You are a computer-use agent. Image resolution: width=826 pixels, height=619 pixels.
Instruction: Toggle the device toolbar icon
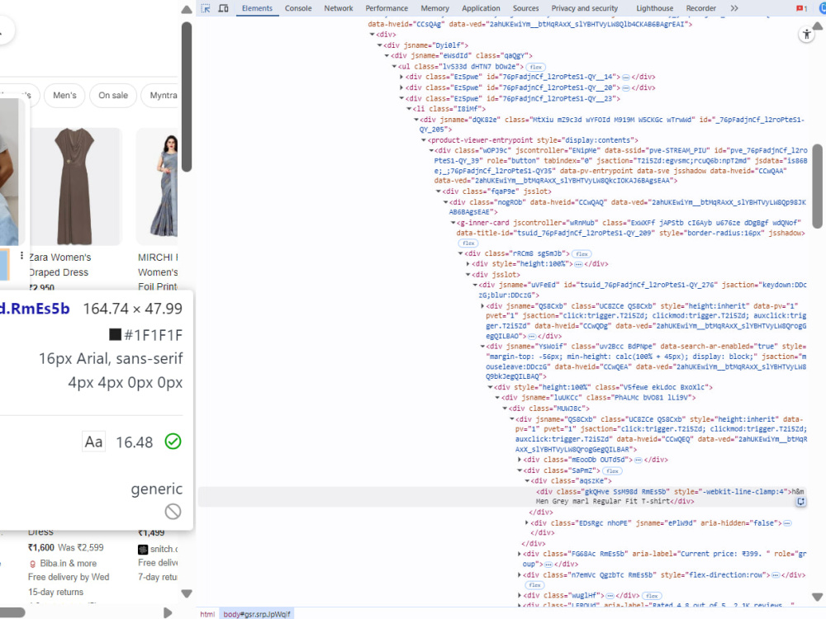coord(223,8)
